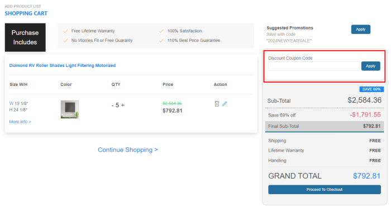Select the GRAND TOTAL $792.81 amount

coord(366,176)
